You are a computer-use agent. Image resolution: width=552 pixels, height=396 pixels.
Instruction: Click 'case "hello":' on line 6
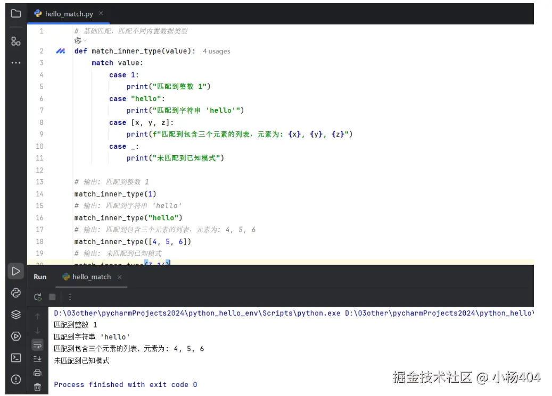coord(137,99)
